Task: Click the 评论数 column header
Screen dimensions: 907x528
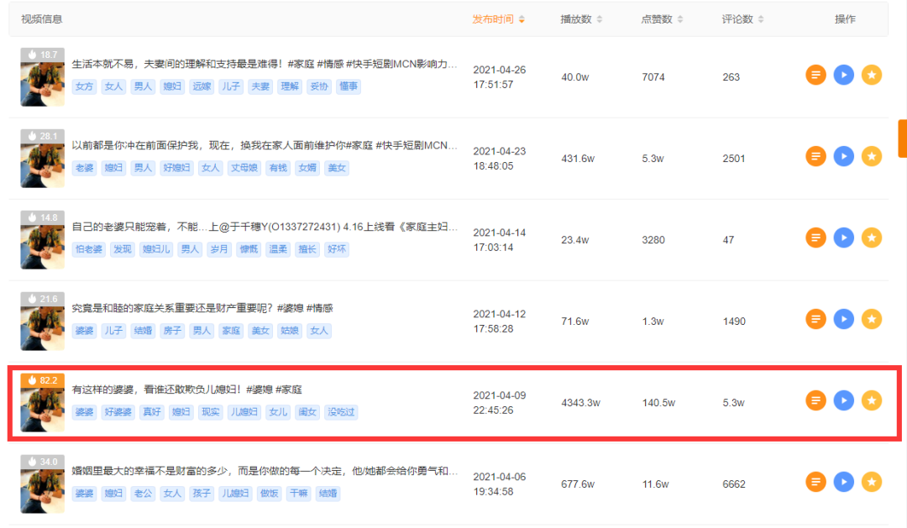Action: (x=737, y=18)
